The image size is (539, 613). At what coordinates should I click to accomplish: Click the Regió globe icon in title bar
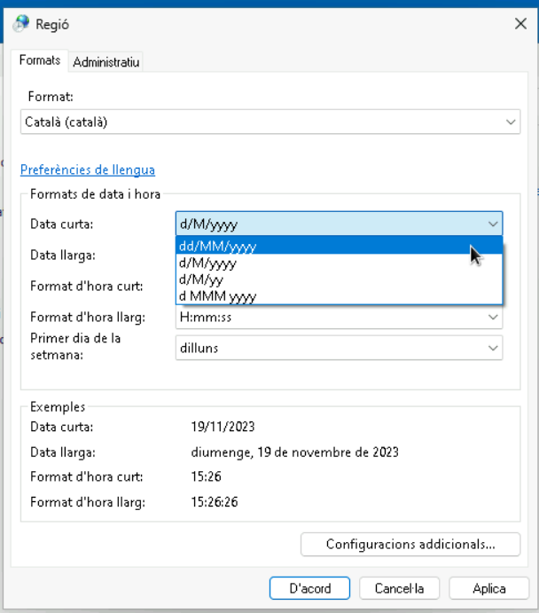tap(21, 24)
